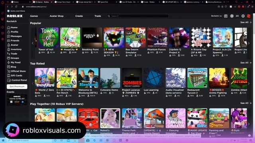Click See All for Top Rated games

point(246,63)
